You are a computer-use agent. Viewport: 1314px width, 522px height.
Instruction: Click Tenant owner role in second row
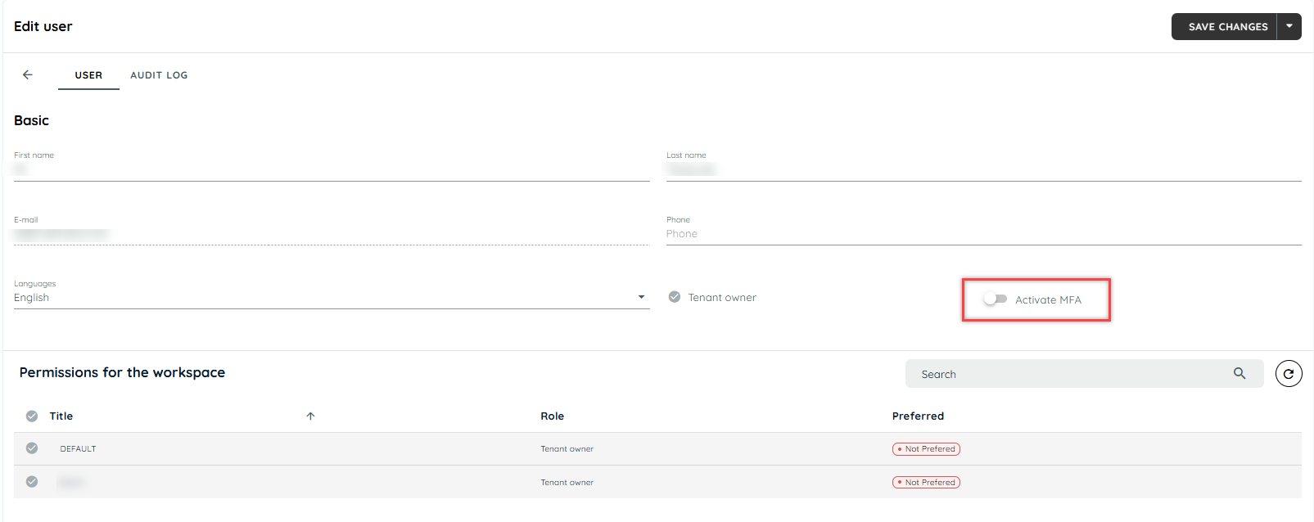tap(567, 482)
